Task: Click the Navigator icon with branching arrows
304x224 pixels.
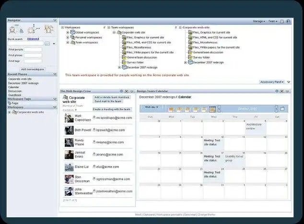Action: tap(34, 29)
